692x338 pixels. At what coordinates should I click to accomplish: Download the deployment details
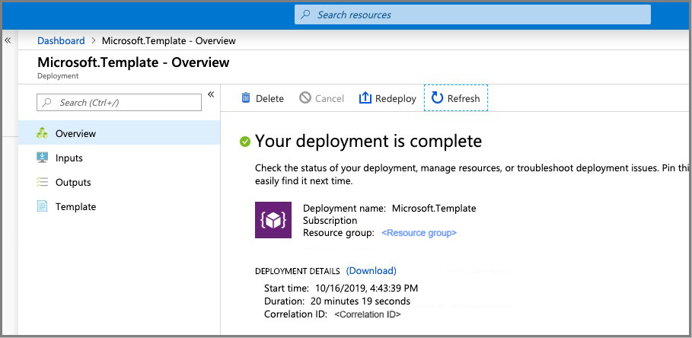(x=371, y=270)
